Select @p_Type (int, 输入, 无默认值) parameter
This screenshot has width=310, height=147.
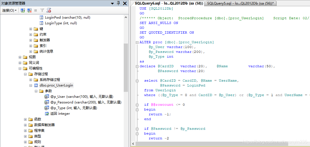point(74,108)
